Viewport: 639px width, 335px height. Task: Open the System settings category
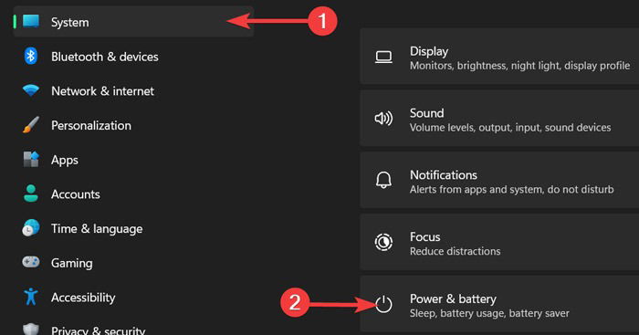(133, 22)
